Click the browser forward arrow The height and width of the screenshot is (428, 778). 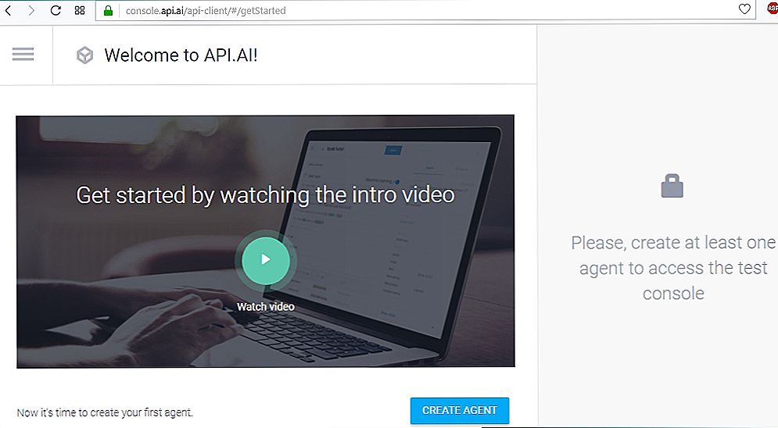tap(31, 10)
